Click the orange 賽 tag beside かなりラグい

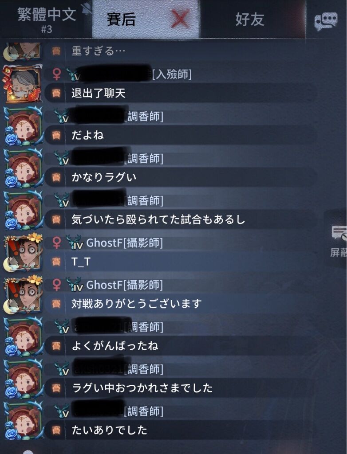56,177
